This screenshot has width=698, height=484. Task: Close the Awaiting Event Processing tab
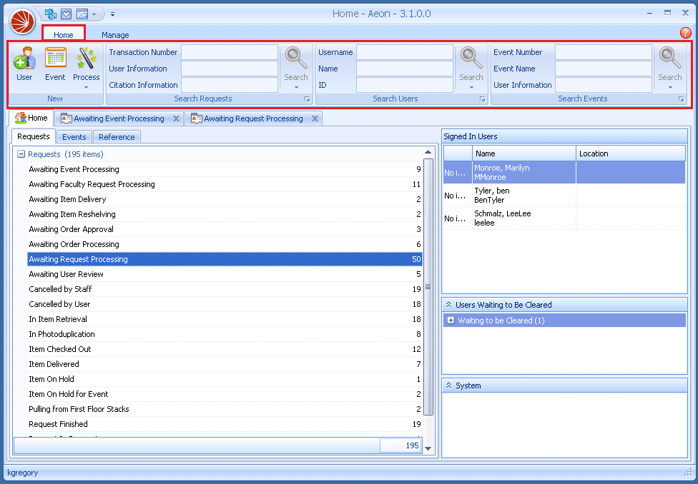(x=176, y=119)
